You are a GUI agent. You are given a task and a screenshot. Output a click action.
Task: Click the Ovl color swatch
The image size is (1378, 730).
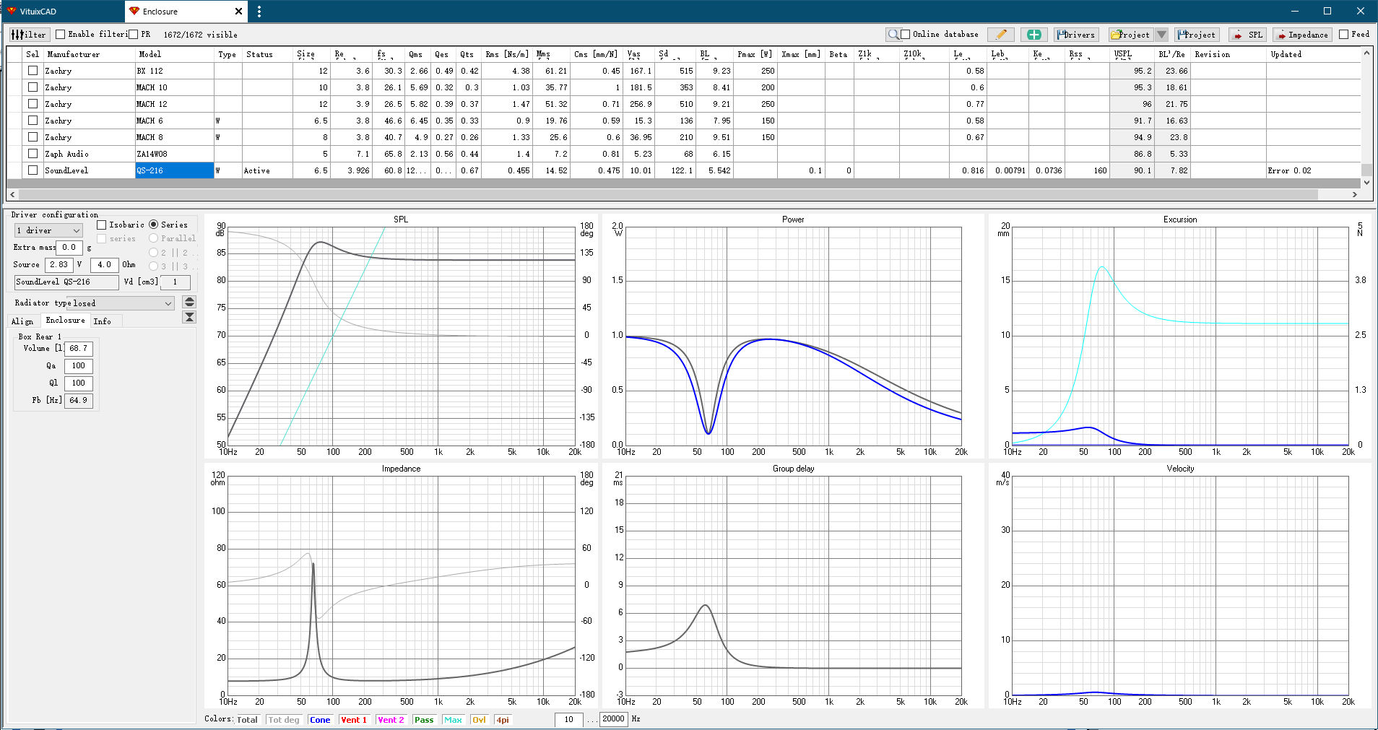coord(479,720)
